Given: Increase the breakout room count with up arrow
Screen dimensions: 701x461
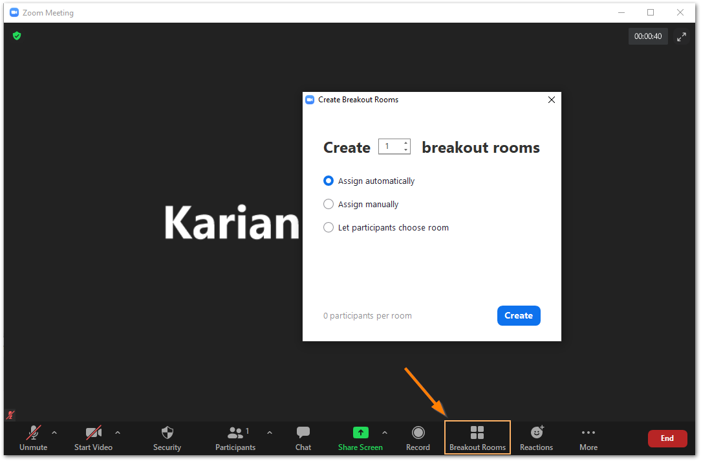Looking at the screenshot, I should pyautogui.click(x=405, y=143).
